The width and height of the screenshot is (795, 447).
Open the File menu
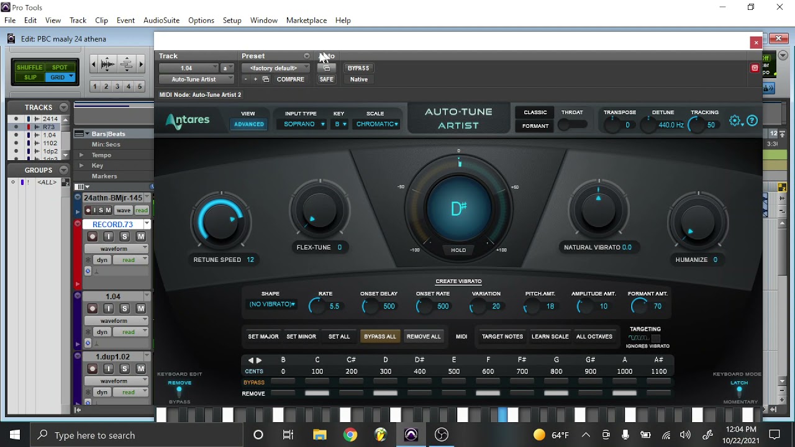pos(10,20)
